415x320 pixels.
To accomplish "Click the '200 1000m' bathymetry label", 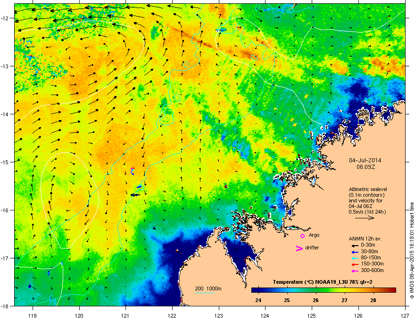I will (208, 288).
